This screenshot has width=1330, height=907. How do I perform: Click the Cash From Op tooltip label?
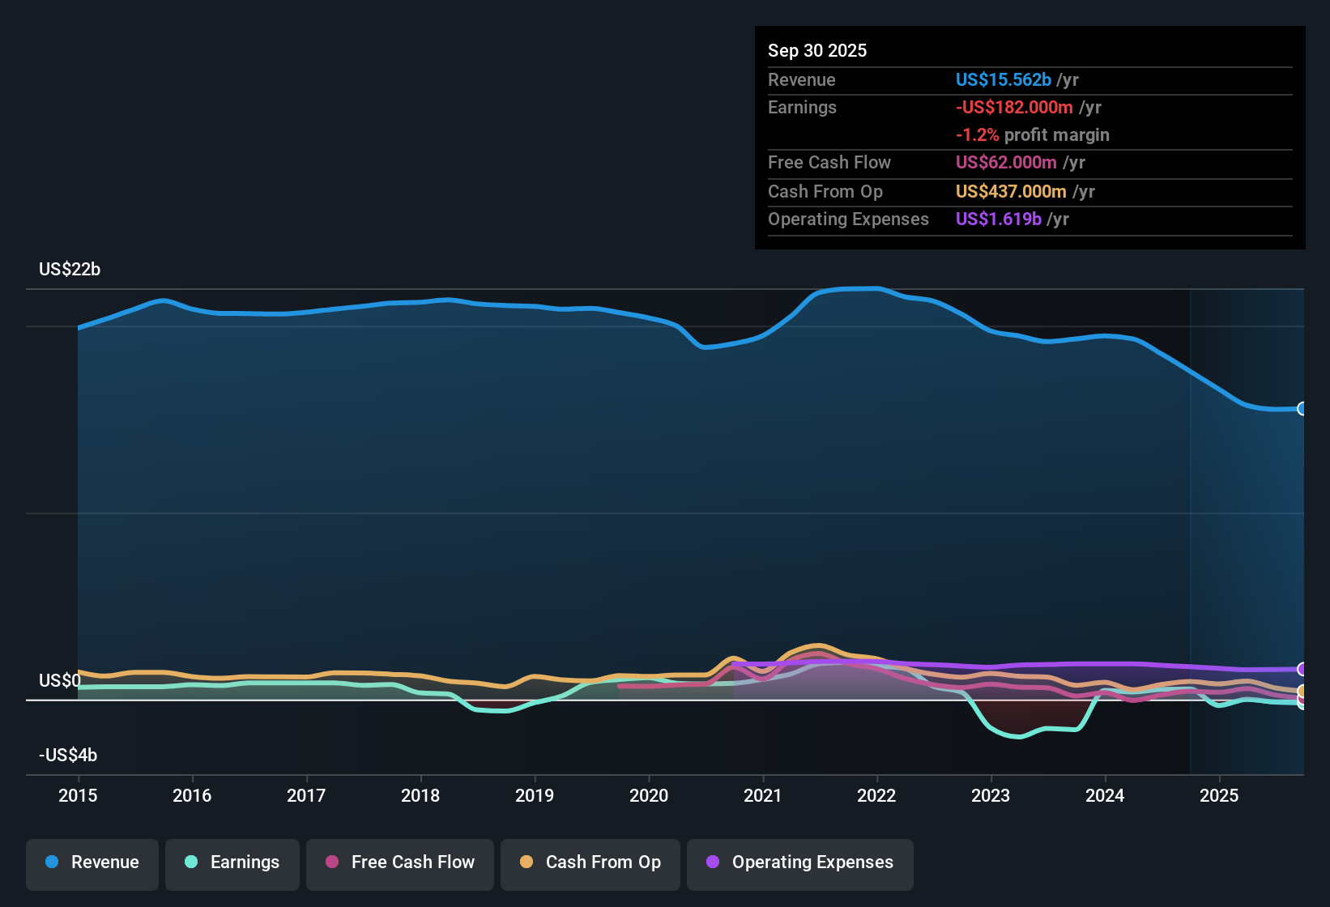pyautogui.click(x=825, y=192)
